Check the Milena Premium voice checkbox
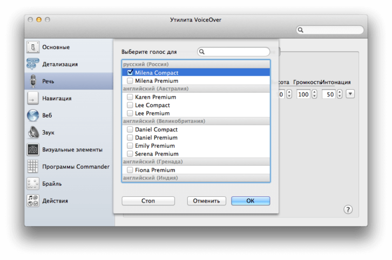 (130, 81)
